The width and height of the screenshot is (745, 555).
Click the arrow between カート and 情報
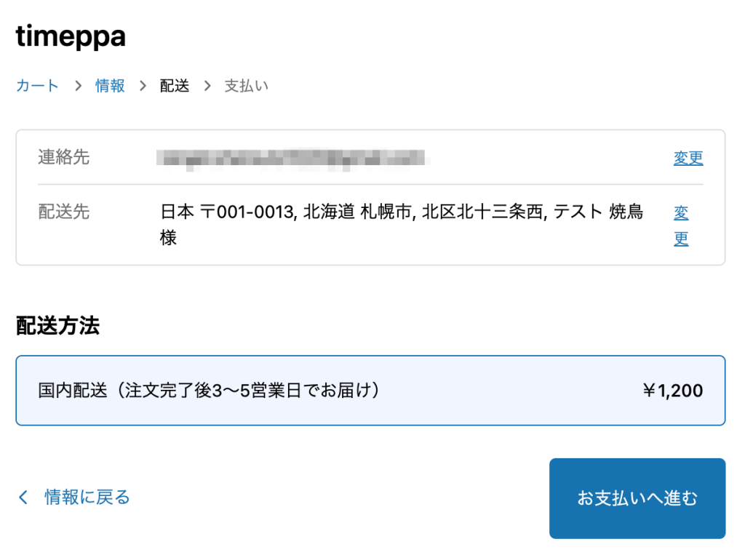(x=77, y=85)
